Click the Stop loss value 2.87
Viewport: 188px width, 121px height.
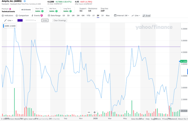[x=103, y=11]
